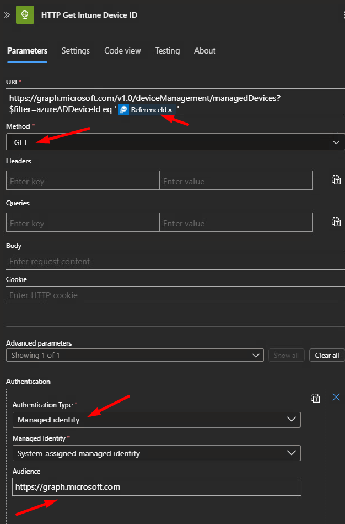
Task: Open the About tab
Action: tap(204, 51)
